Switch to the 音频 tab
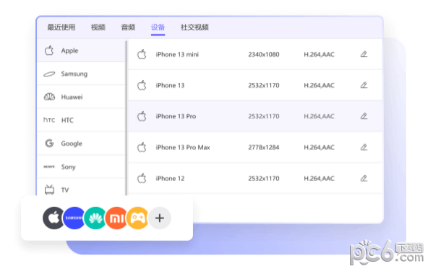 (x=128, y=27)
